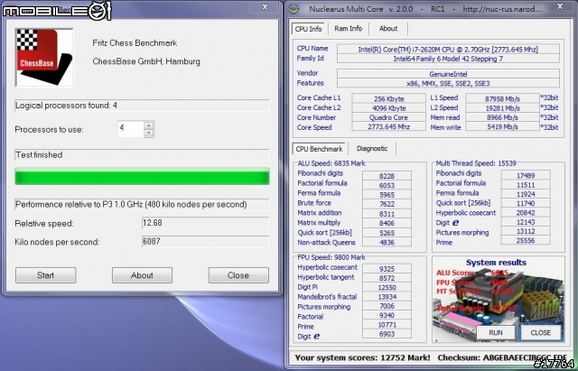Click CLOSE button in Nuclearus system results

click(x=540, y=333)
